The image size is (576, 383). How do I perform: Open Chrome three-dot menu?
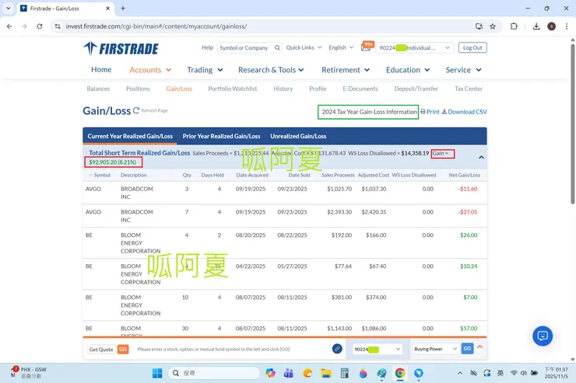pos(567,26)
